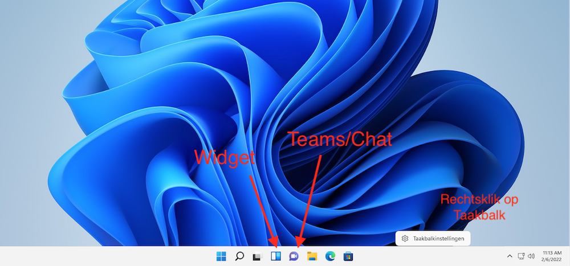Open the Windows Start menu
570x266 pixels.
coord(221,256)
